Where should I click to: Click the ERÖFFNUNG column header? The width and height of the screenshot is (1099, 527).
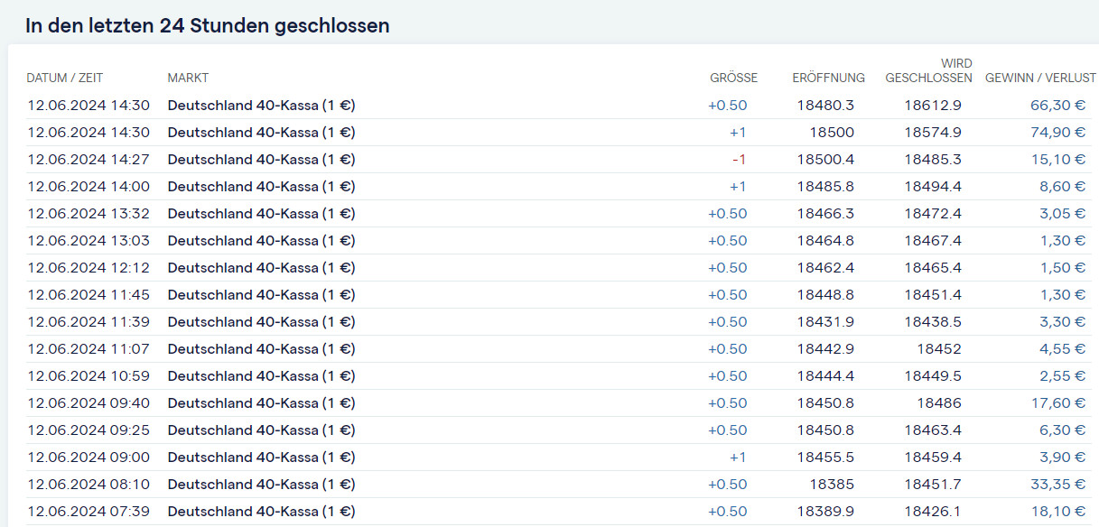point(828,78)
